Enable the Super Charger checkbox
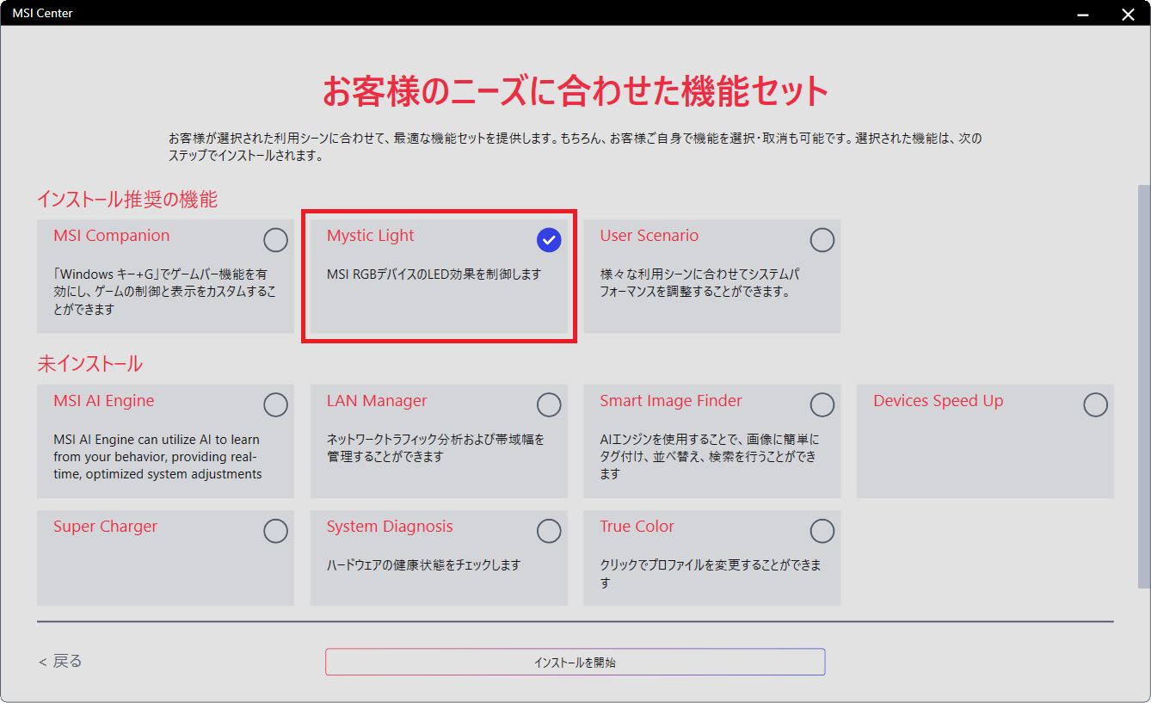The image size is (1151, 703). click(275, 531)
